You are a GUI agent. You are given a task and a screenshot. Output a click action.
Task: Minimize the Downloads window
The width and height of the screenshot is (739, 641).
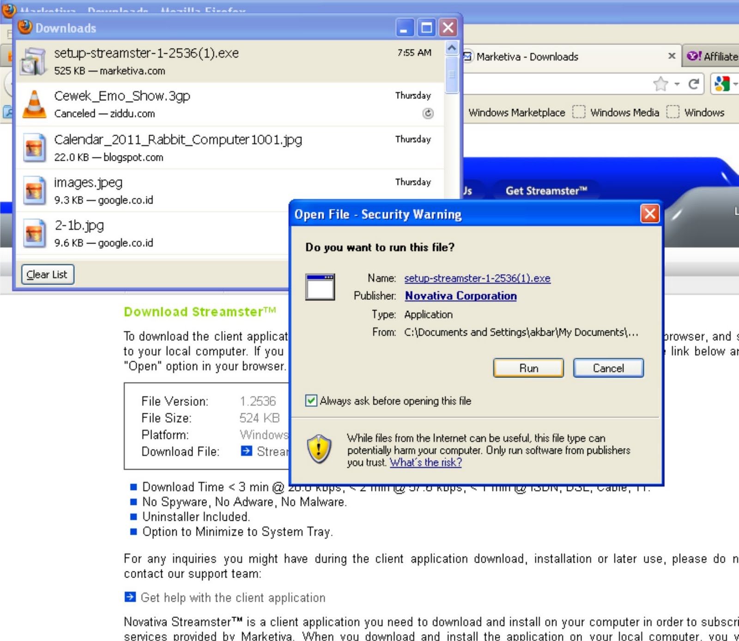[405, 28]
